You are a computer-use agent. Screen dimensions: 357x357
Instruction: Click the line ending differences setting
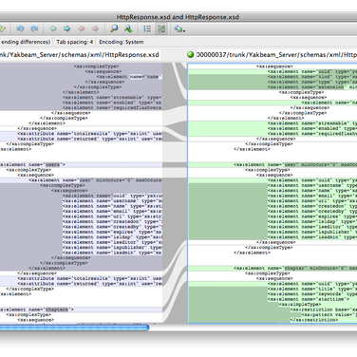pos(26,42)
